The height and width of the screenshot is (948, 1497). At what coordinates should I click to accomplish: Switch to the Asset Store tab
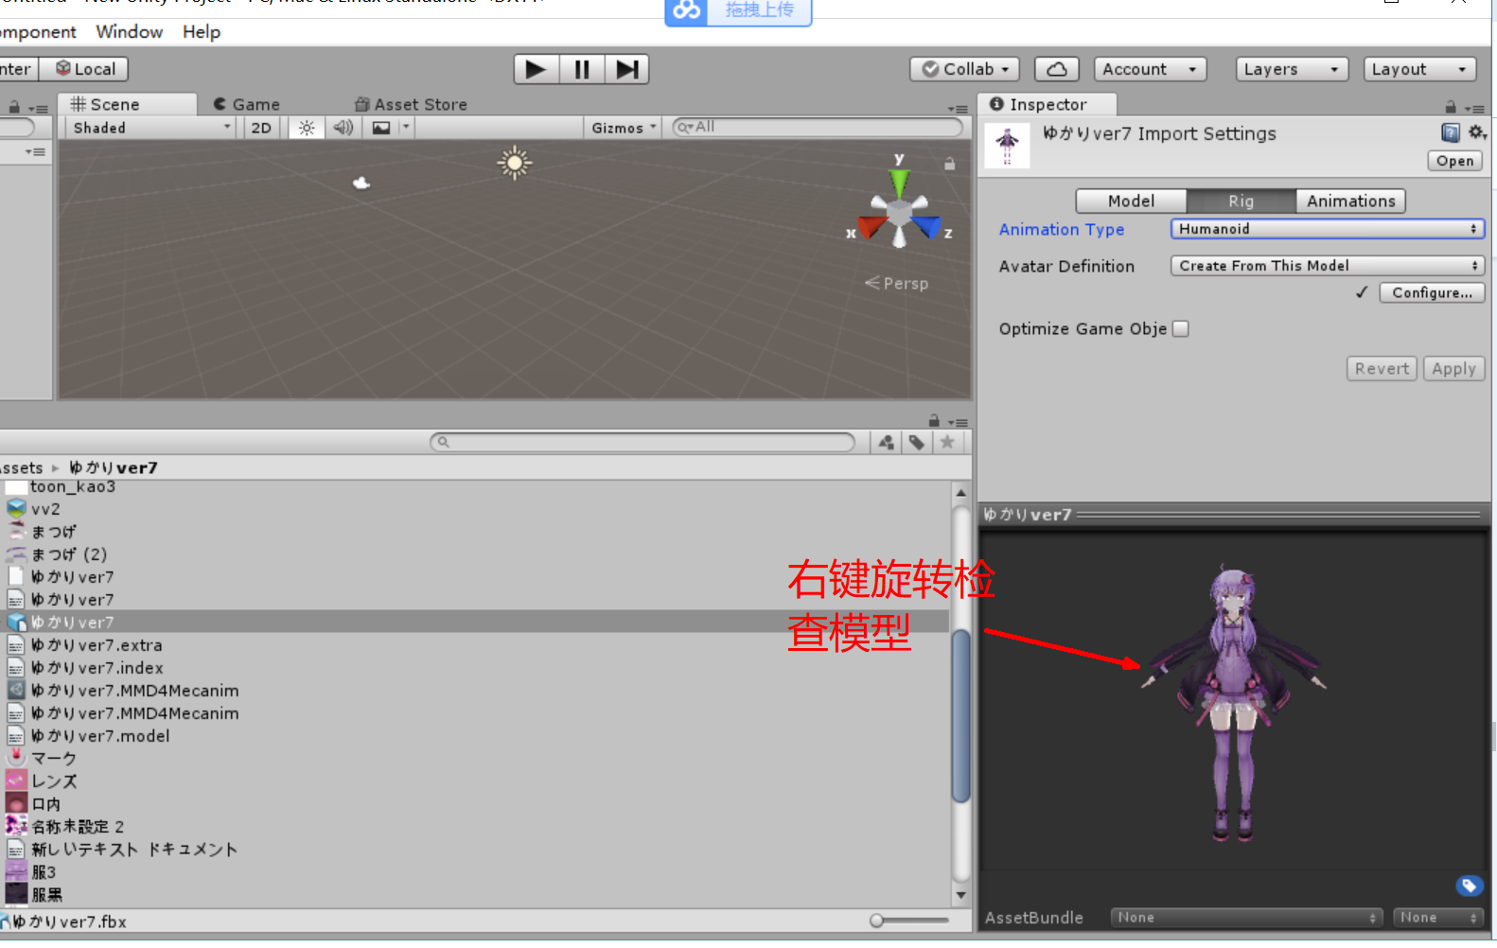point(412,104)
